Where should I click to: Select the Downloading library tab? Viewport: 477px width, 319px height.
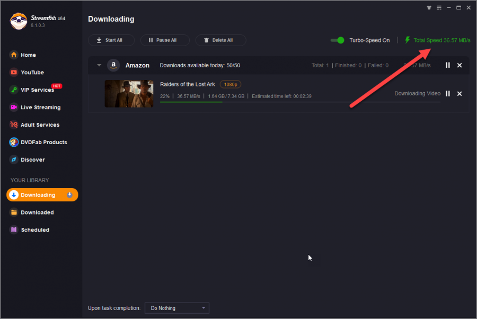coord(42,195)
